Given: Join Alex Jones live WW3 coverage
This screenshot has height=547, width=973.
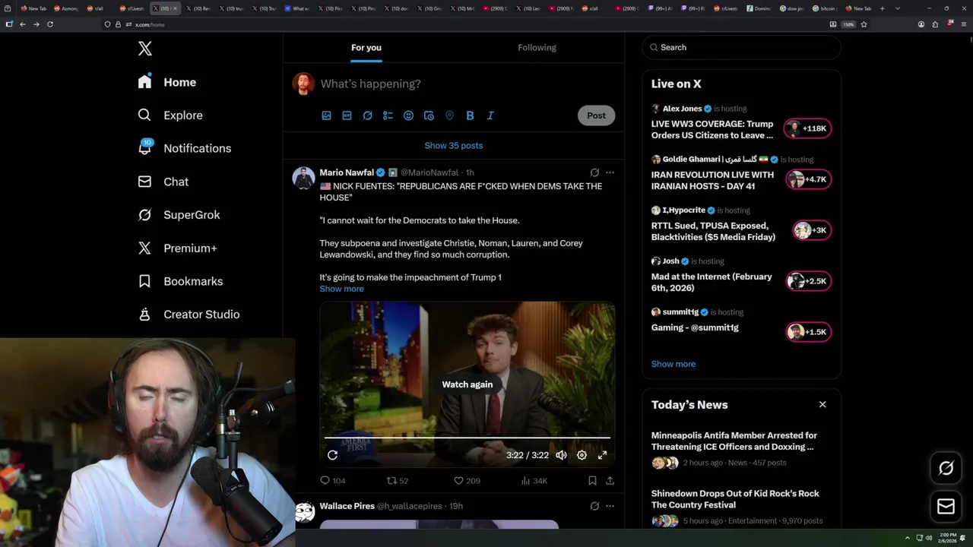Looking at the screenshot, I should point(741,123).
